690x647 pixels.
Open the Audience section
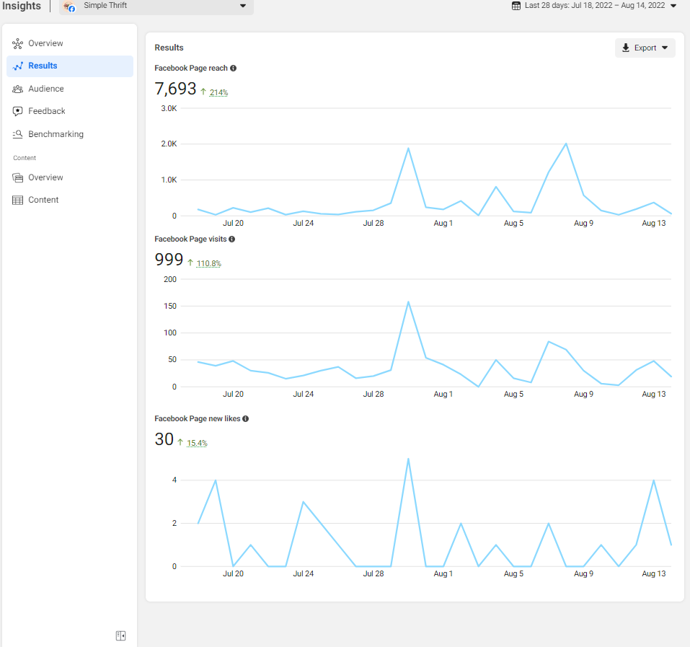coord(45,89)
